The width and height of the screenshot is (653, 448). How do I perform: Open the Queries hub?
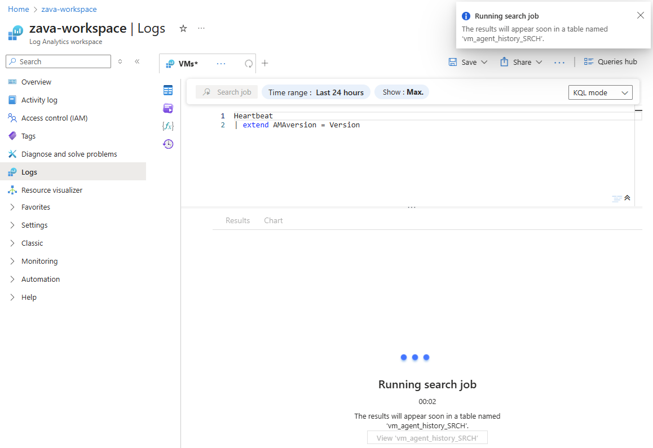click(x=610, y=61)
